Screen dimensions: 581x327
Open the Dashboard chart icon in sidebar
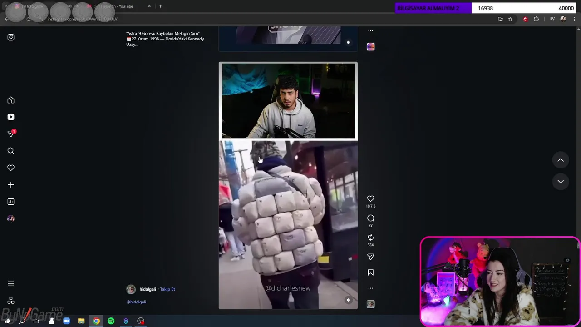pos(11,202)
